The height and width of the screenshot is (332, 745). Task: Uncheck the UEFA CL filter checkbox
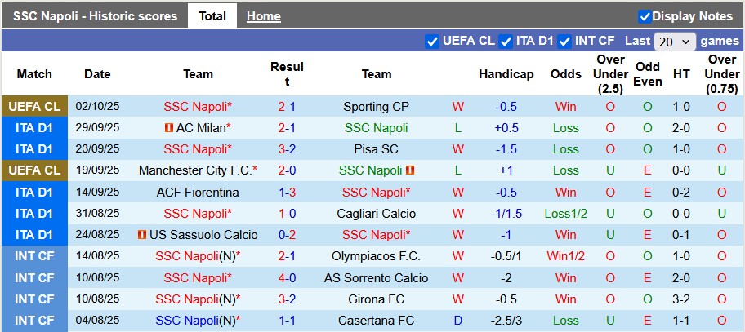(432, 41)
